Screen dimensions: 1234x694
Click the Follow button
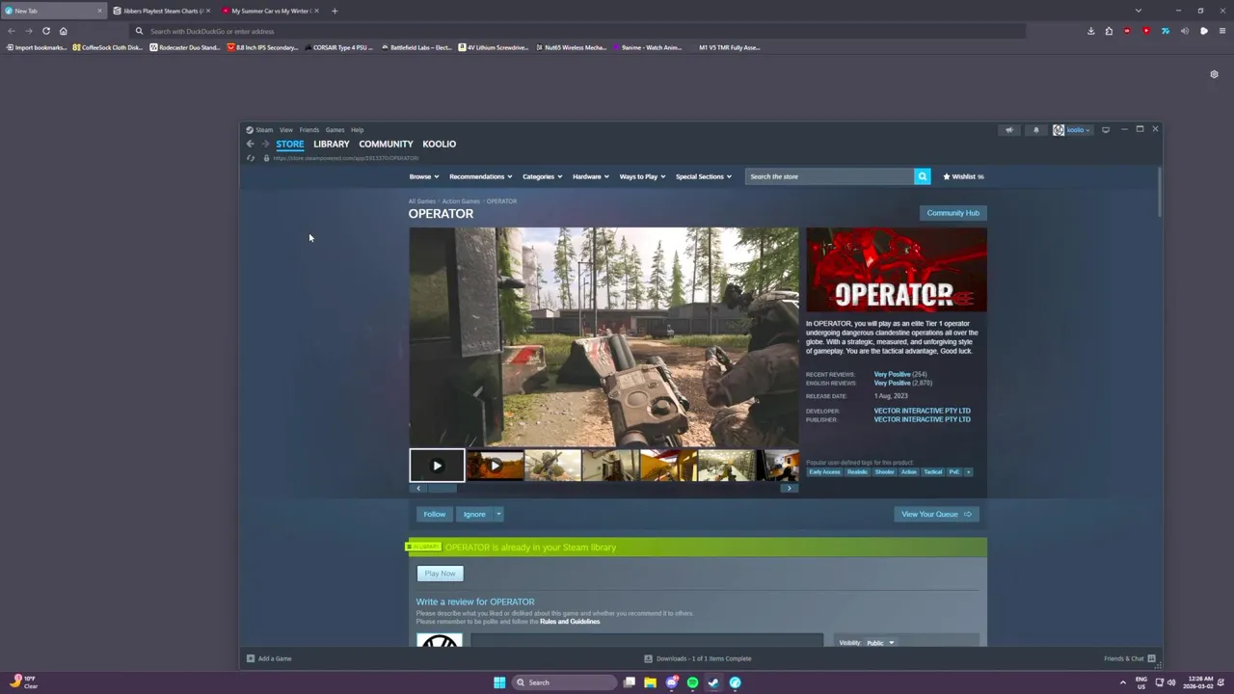(x=434, y=514)
